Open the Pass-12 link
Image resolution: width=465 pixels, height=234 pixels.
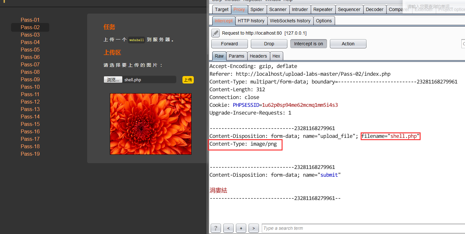(x=30, y=102)
